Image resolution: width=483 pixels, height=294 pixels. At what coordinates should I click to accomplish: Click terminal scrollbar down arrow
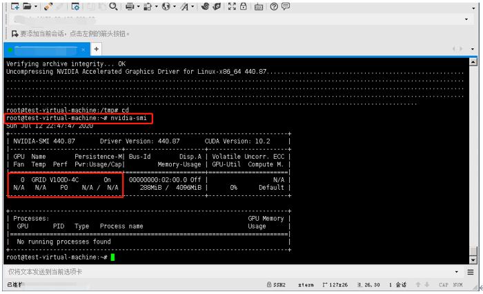point(473,260)
